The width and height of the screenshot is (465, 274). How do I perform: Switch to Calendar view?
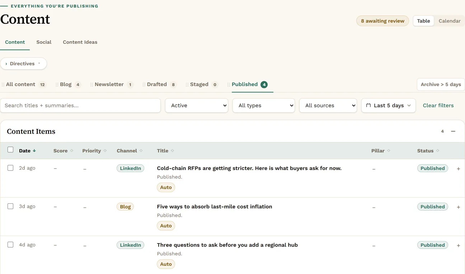coord(450,21)
